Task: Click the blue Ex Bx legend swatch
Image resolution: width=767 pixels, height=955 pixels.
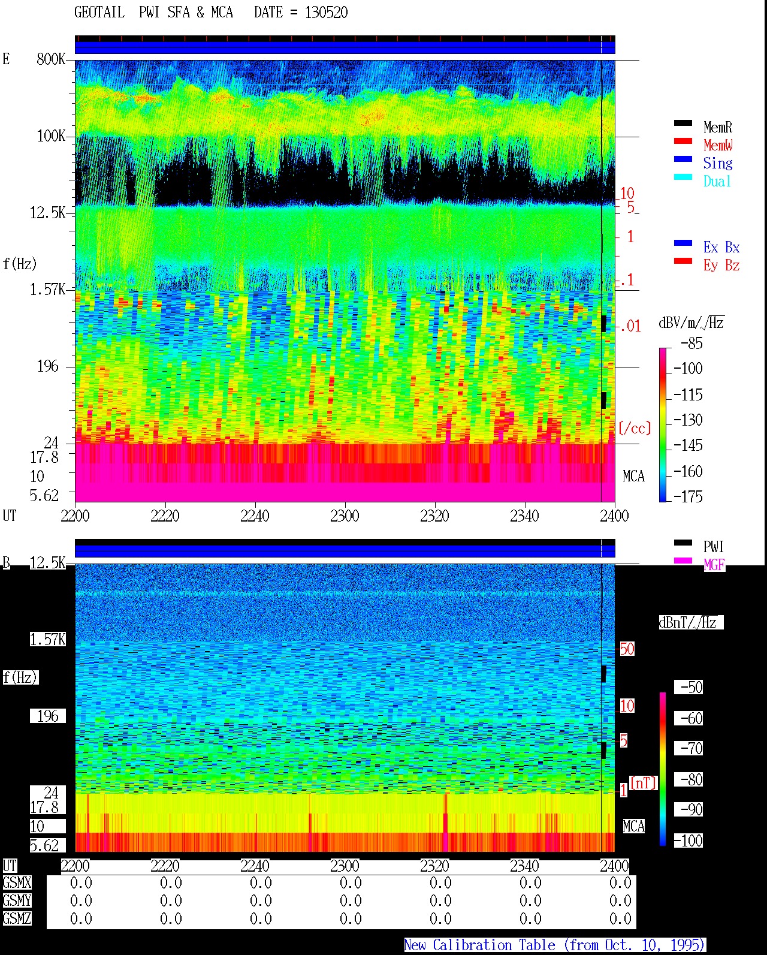Action: tap(683, 243)
